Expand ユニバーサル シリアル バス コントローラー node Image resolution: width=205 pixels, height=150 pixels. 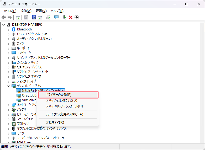click(8, 138)
